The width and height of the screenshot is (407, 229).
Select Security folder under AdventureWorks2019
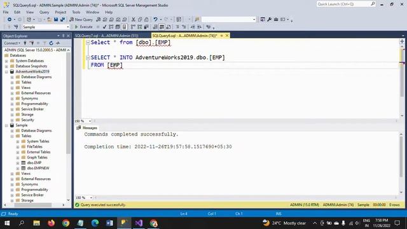point(27,120)
